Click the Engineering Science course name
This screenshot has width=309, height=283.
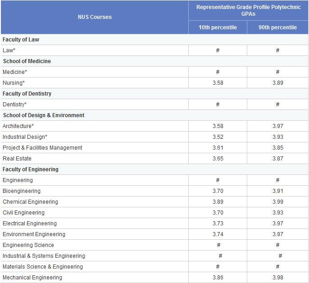(x=28, y=245)
